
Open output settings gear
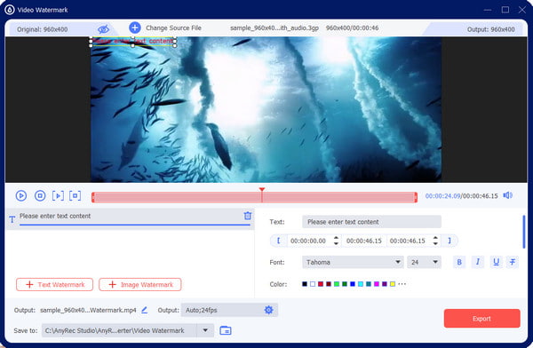click(268, 310)
